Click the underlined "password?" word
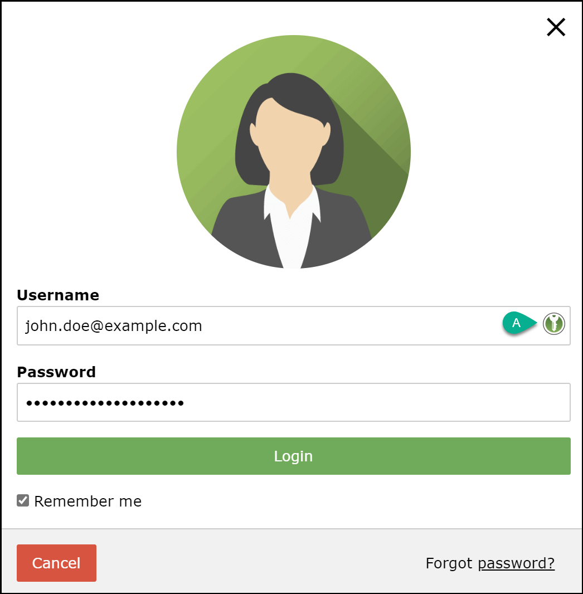Screen dimensions: 583x594 [x=516, y=564]
